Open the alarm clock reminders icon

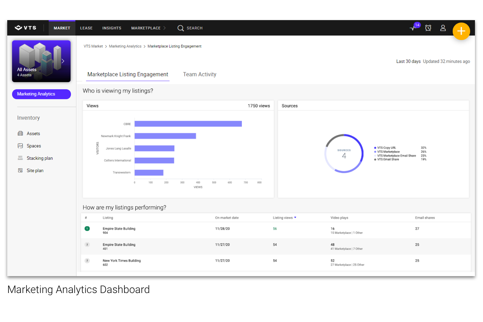pyautogui.click(x=428, y=28)
